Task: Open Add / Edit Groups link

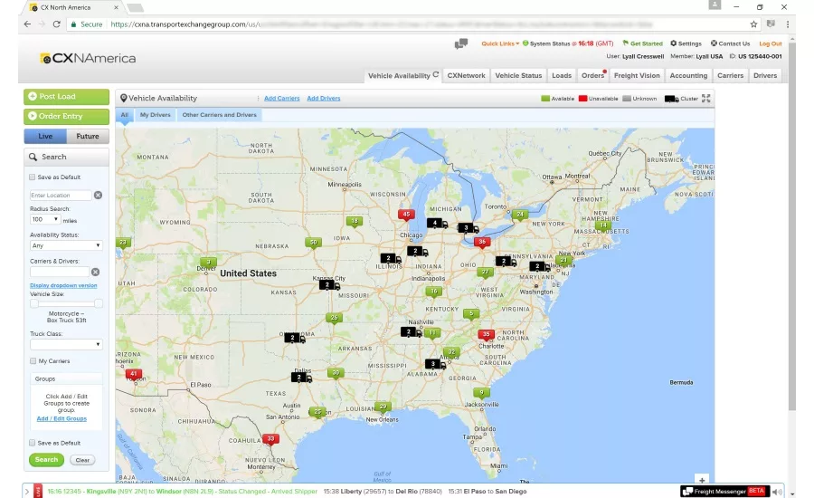Action: 62,418
